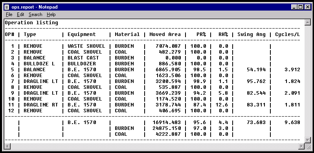Click the total moved area 16914.483
This screenshot has width=314, height=153.
coord(167,122)
